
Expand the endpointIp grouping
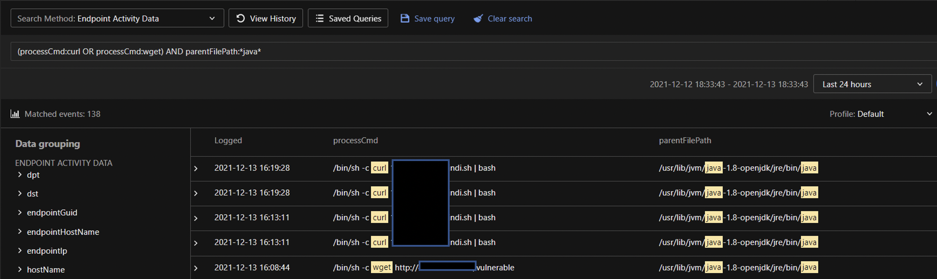pyautogui.click(x=20, y=251)
